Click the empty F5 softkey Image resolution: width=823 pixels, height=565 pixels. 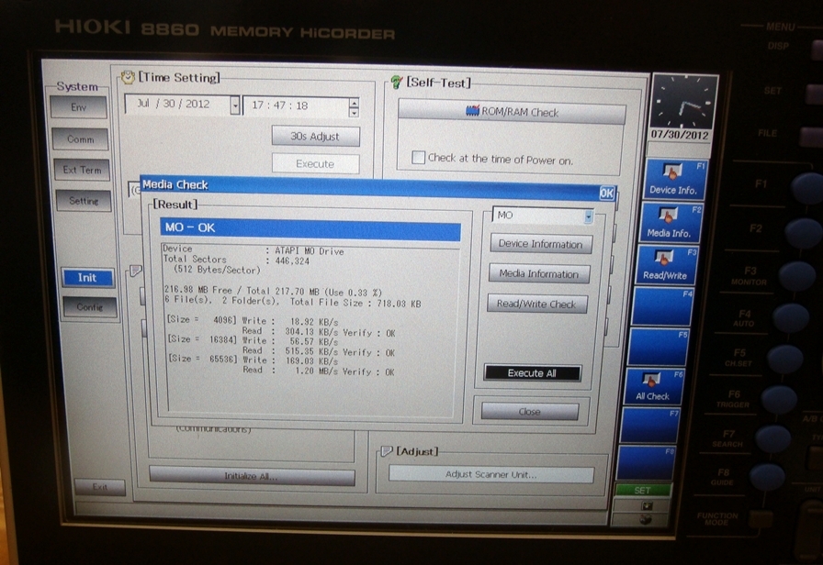[x=658, y=347]
